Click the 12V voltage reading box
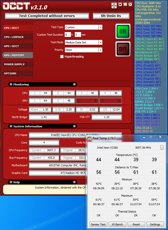Viewport: 168px width, 230px height. click(111, 109)
